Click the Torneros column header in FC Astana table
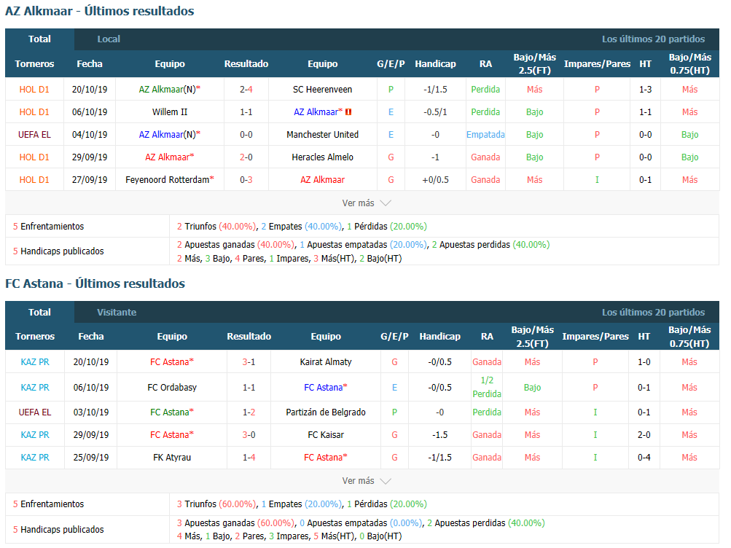 pos(35,337)
